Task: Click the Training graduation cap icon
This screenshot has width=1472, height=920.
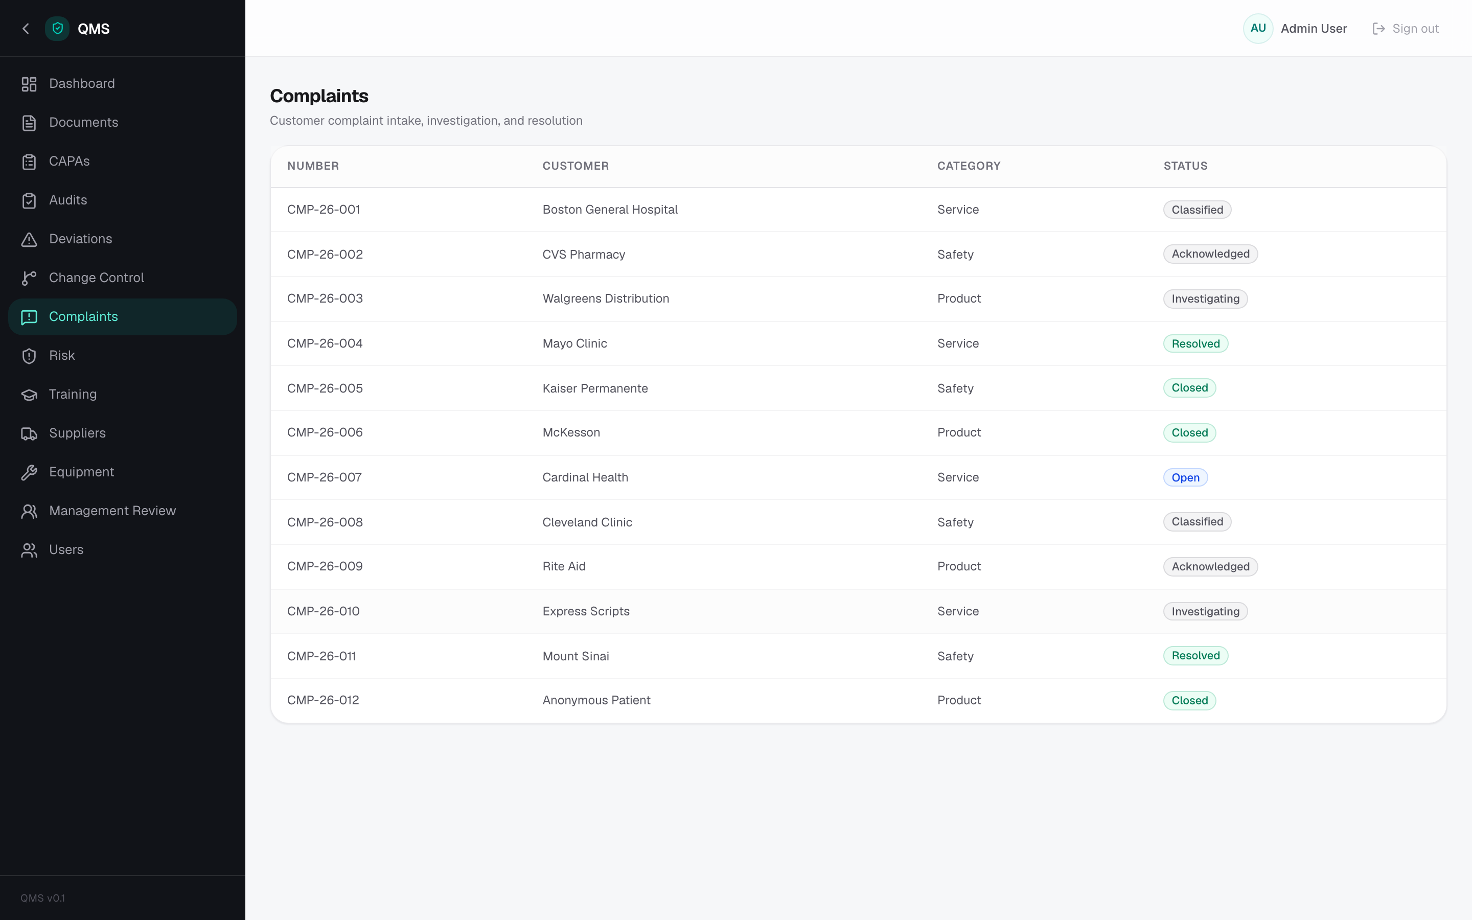Action: (x=29, y=395)
